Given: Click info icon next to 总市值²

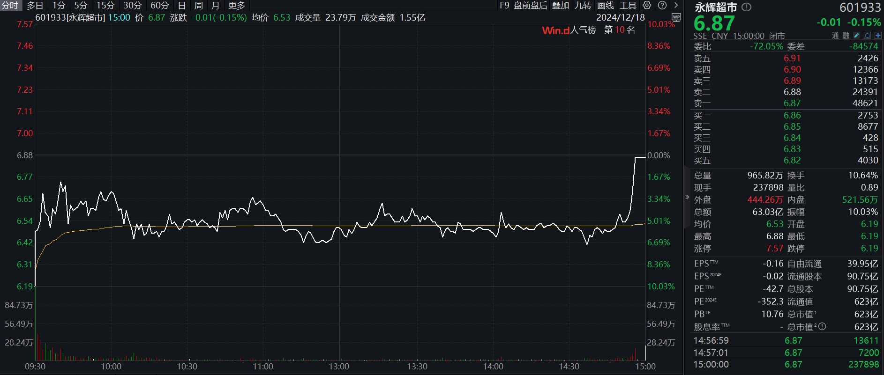Looking at the screenshot, I should [x=822, y=327].
